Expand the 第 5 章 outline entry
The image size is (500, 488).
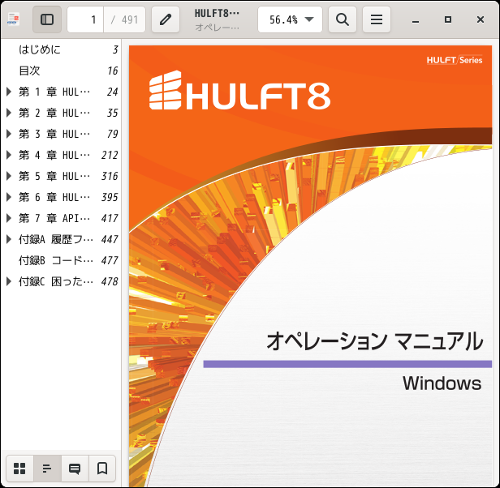(9, 176)
